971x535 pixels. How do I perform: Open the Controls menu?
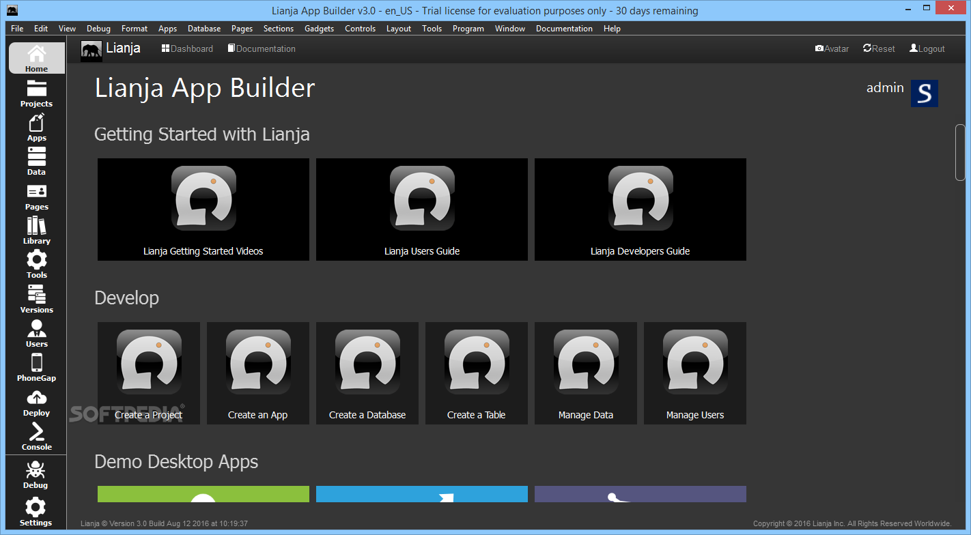coord(361,29)
